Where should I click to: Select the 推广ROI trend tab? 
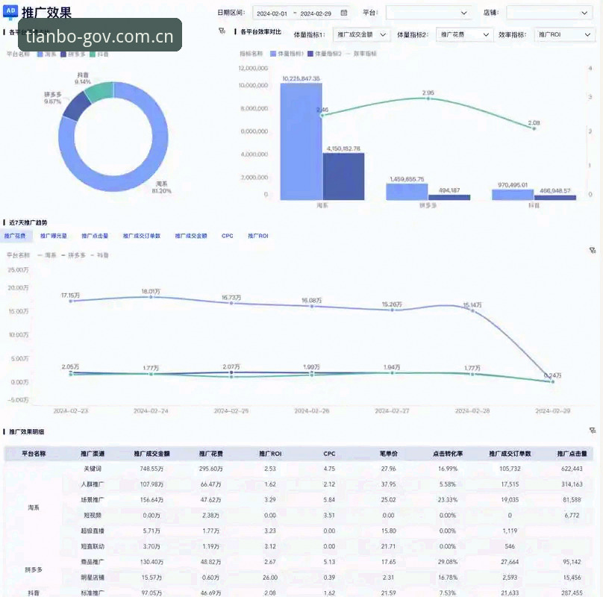click(x=258, y=236)
